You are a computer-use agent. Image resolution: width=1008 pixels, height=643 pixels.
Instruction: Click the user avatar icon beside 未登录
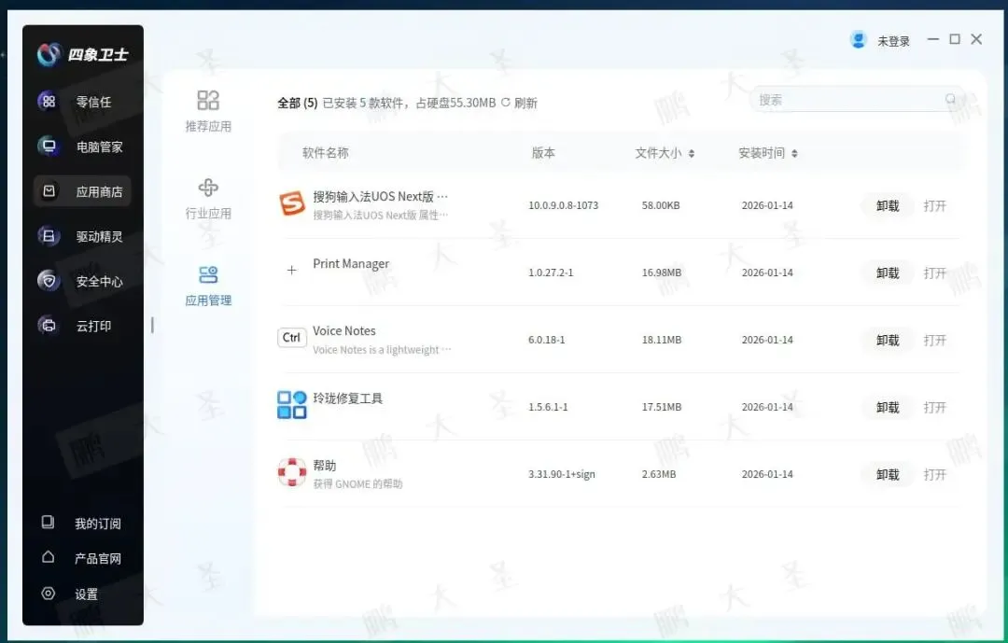pyautogui.click(x=859, y=40)
